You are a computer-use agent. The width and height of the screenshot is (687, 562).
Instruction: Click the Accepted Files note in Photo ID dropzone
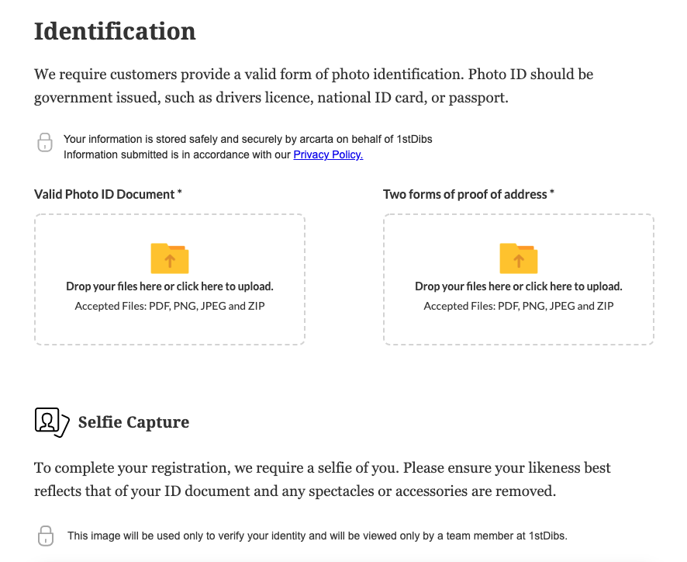pyautogui.click(x=170, y=306)
